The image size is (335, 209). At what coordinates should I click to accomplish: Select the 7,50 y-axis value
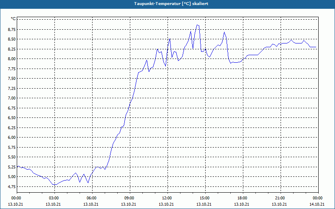click(x=12, y=79)
